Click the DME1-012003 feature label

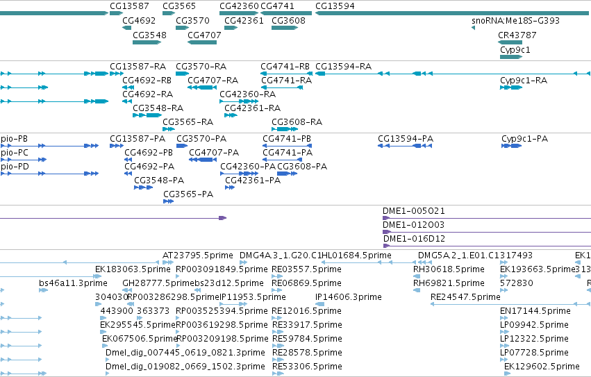(413, 225)
